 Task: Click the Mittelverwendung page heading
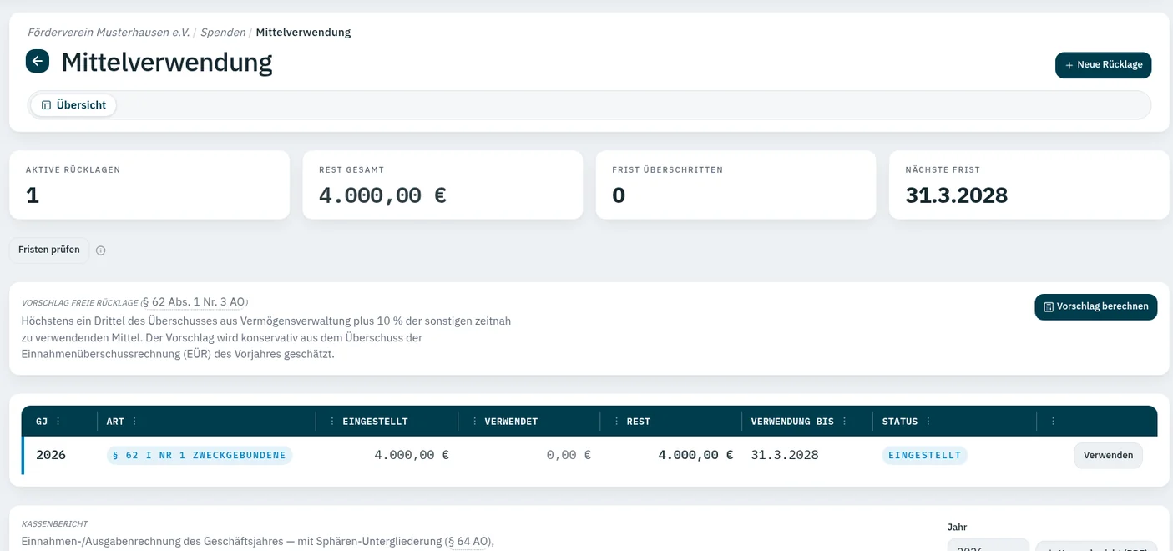click(167, 62)
